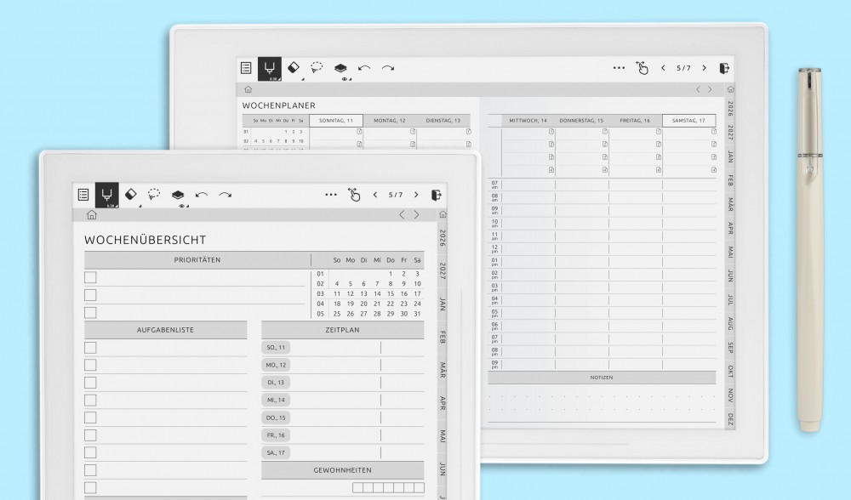Screen dimensions: 851x500
Task: Activate lasso selection tool on back tablet
Action: (x=317, y=68)
